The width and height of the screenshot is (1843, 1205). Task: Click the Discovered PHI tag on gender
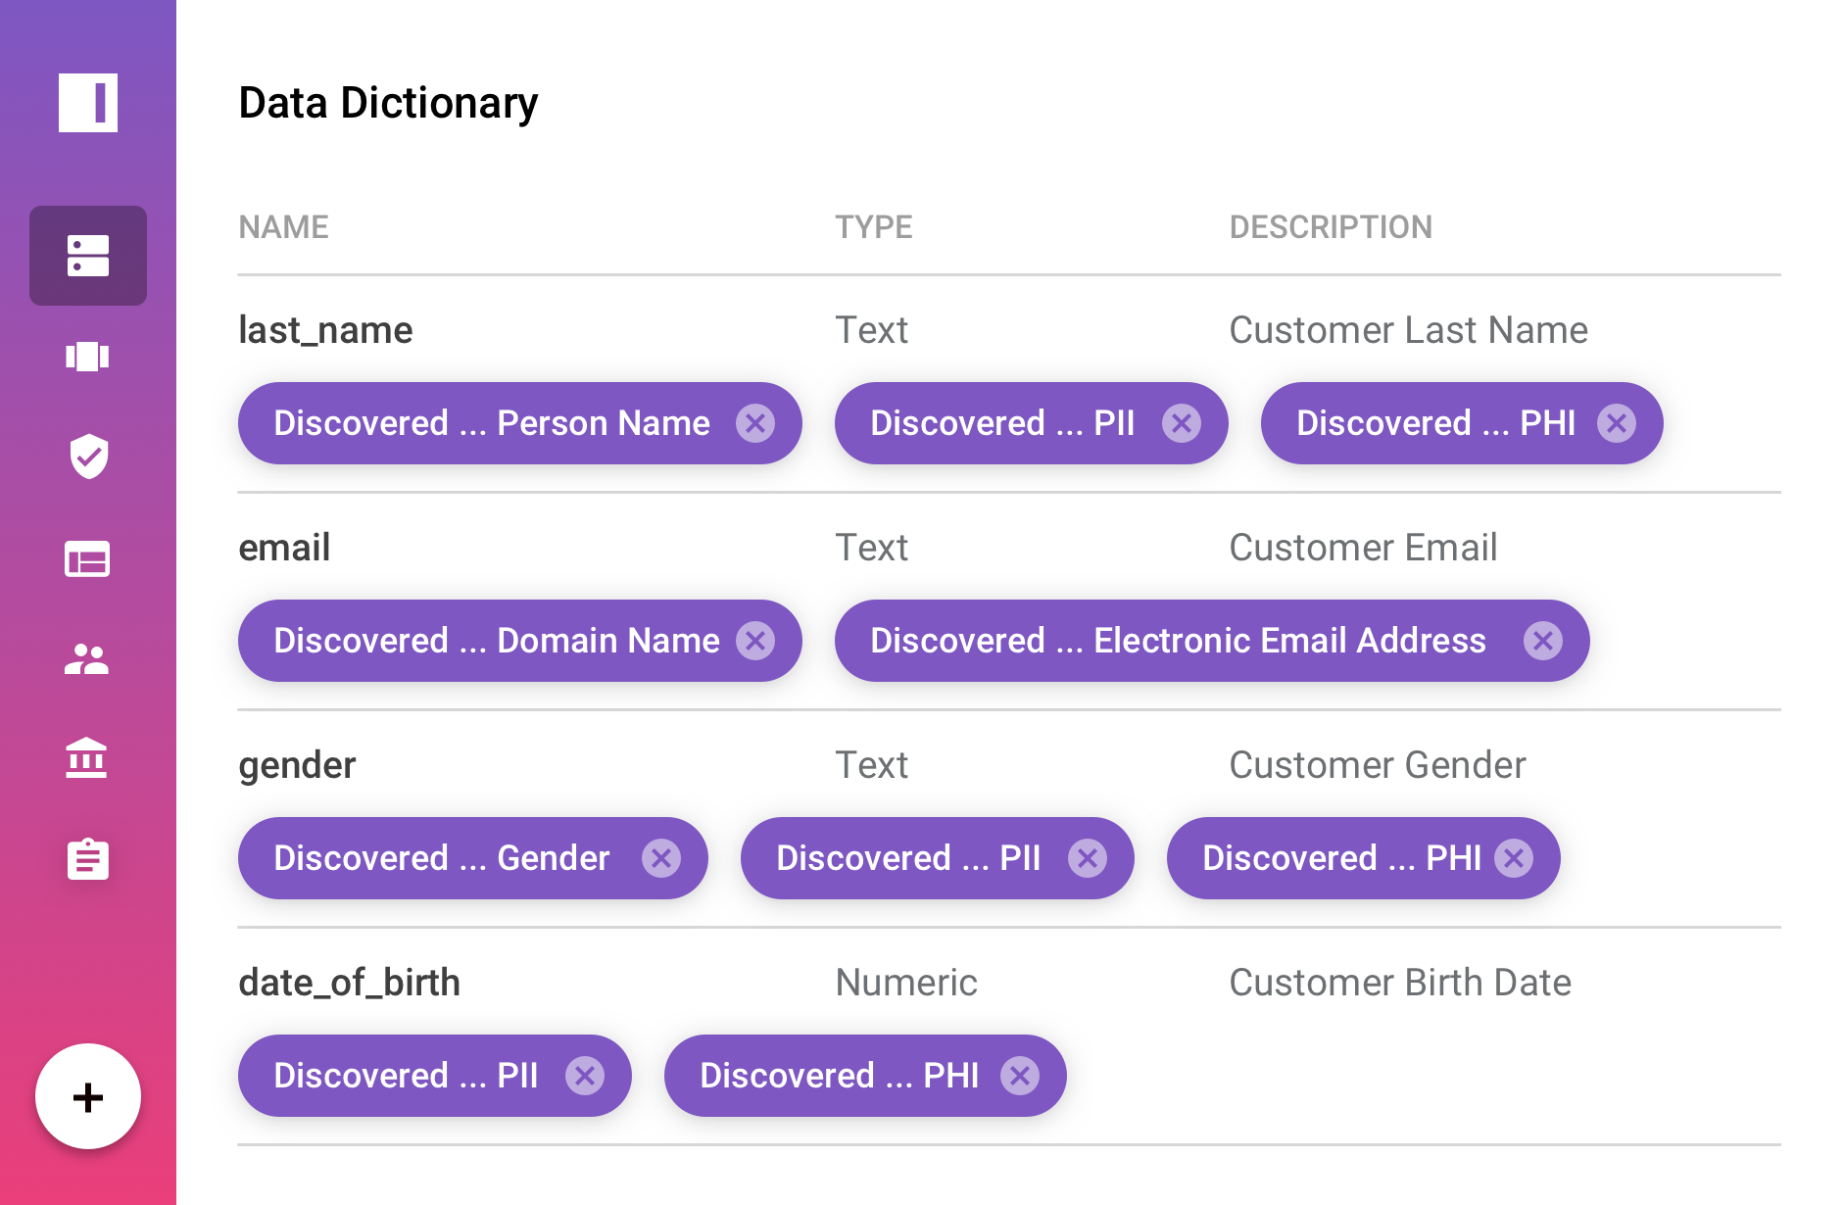point(1340,858)
